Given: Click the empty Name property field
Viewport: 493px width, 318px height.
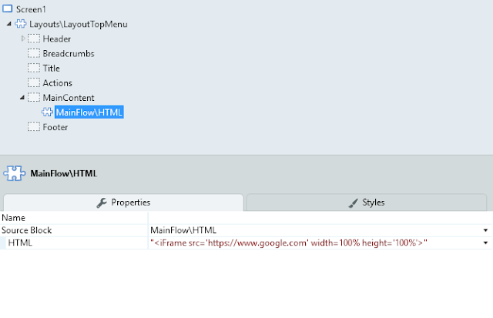Looking at the screenshot, I should pos(320,218).
